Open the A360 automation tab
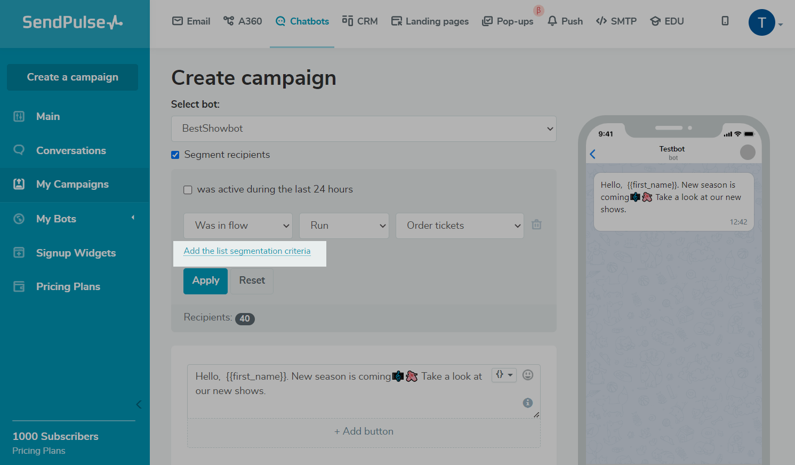The height and width of the screenshot is (465, 795). pos(243,21)
